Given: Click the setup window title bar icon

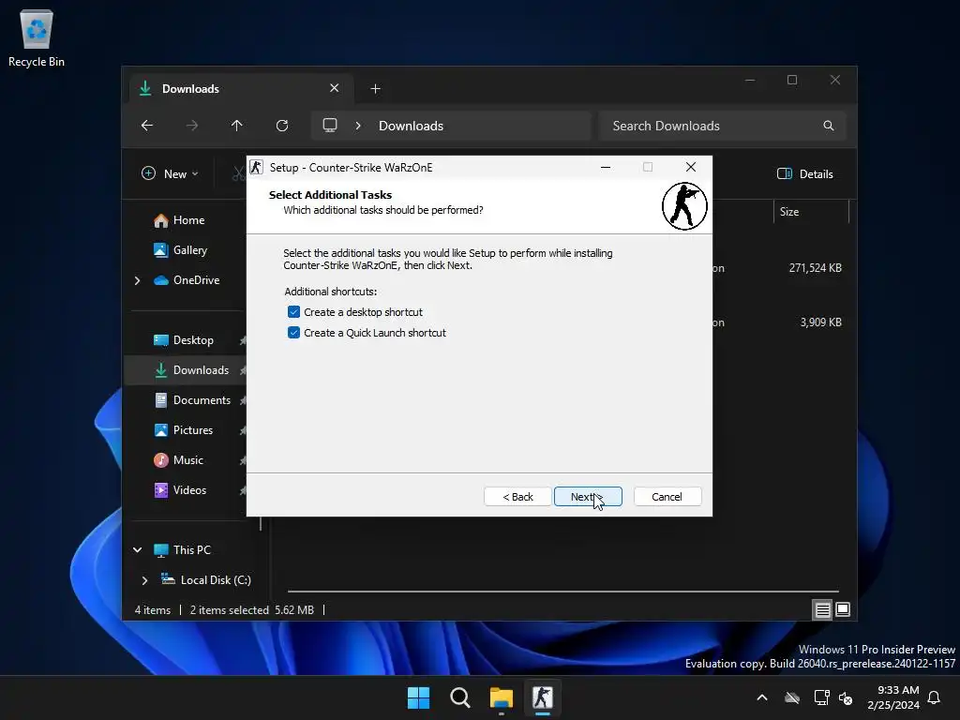Looking at the screenshot, I should (257, 167).
